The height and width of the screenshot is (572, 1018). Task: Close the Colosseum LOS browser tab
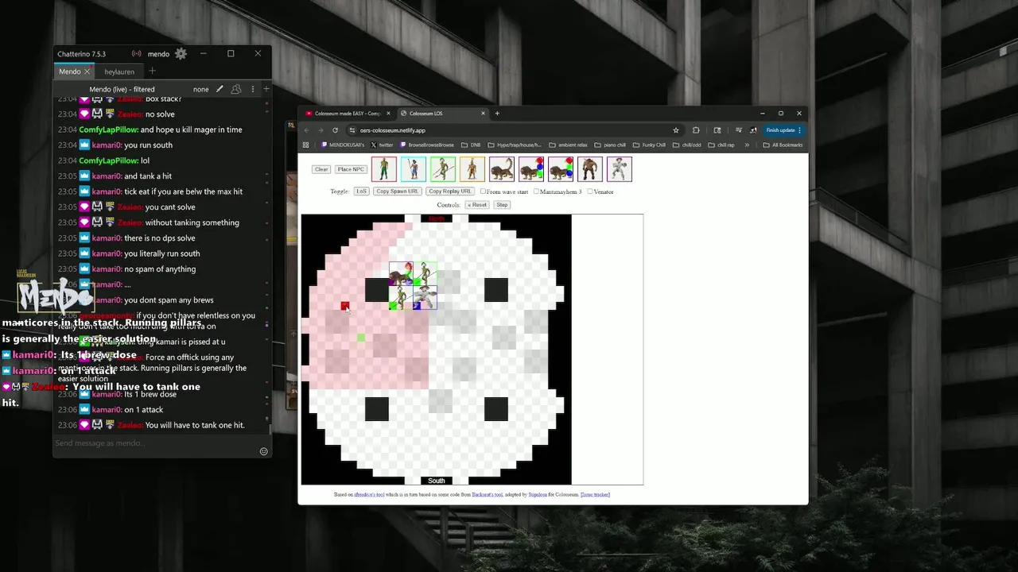point(483,114)
